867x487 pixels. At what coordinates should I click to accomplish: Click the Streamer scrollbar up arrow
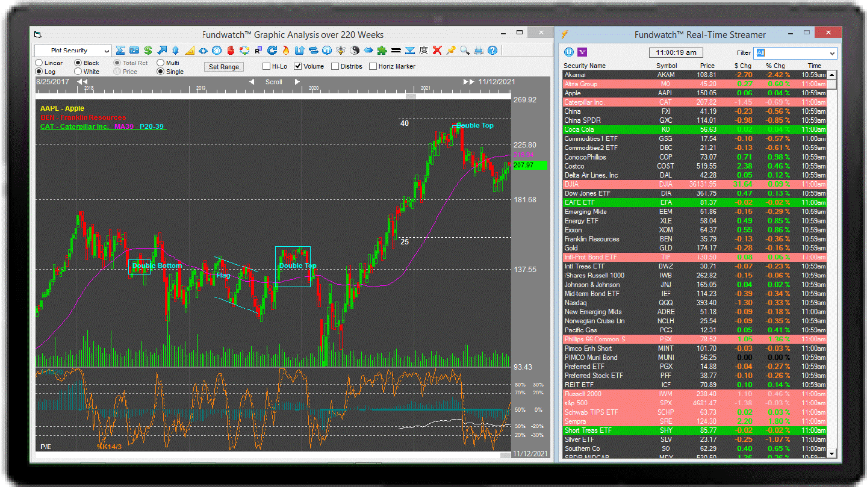[832, 75]
